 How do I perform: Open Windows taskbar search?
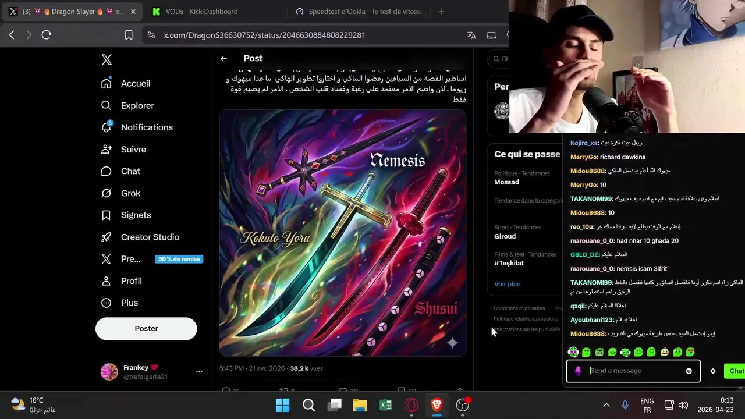tap(308, 405)
